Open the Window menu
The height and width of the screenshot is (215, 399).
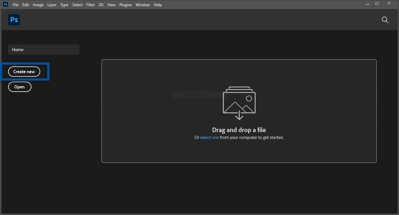click(x=142, y=5)
